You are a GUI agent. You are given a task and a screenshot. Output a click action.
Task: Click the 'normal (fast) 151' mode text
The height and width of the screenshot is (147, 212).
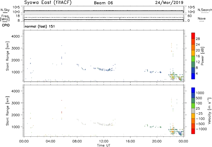coord(40,26)
